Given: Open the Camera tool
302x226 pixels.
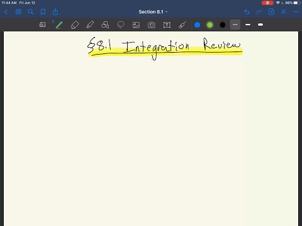Looking at the screenshot, I should point(152,25).
